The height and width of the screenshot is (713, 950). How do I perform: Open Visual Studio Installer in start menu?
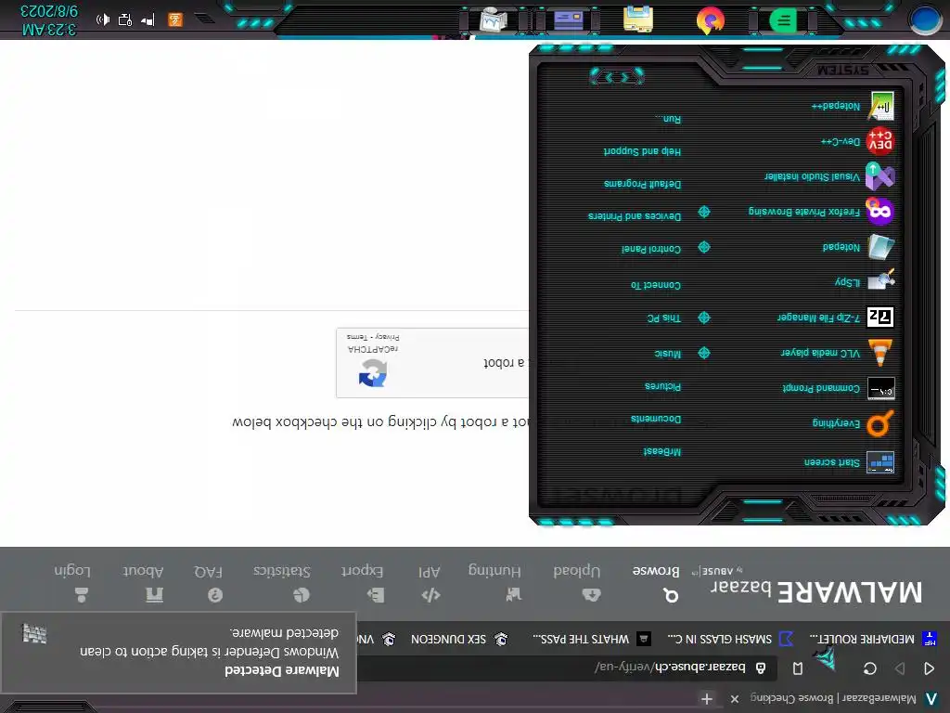pyautogui.click(x=828, y=177)
